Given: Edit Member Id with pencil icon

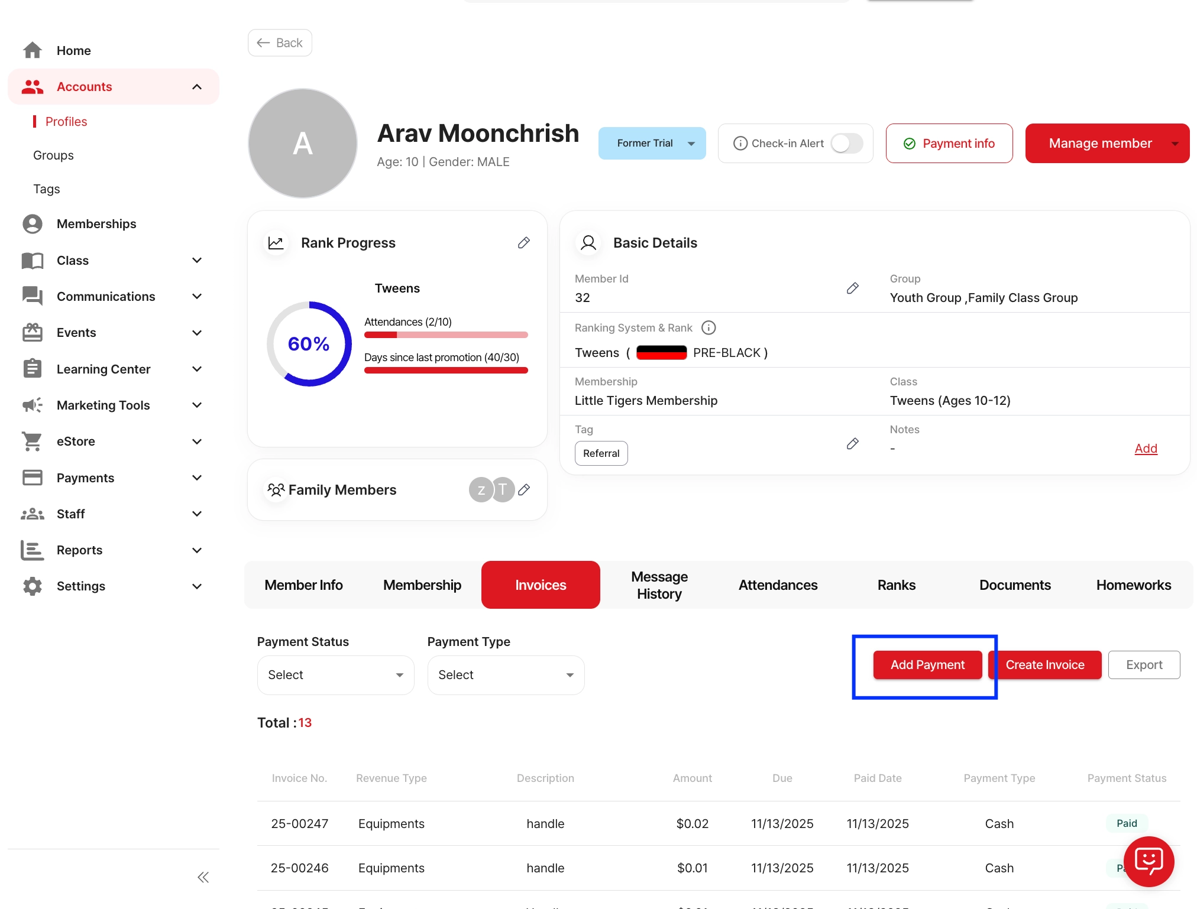Looking at the screenshot, I should pos(852,288).
